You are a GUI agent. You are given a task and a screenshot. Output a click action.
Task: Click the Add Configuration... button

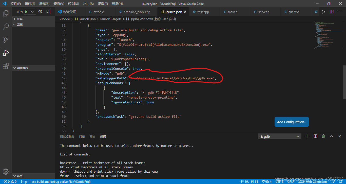point(292,122)
